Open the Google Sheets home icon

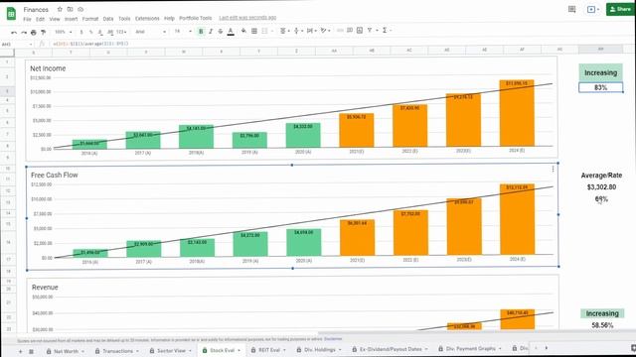(11, 13)
